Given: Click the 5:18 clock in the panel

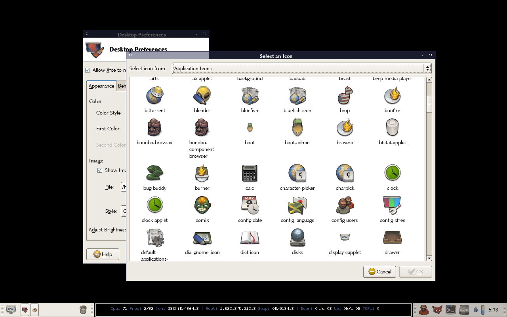Looking at the screenshot, I should click(x=493, y=310).
